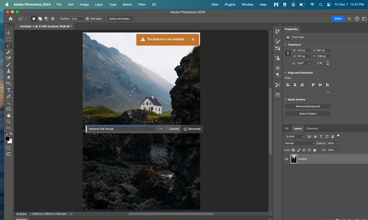This screenshot has width=368, height=220.
Task: Pick the Zoom tool in toolbar
Action: (x=8, y=122)
